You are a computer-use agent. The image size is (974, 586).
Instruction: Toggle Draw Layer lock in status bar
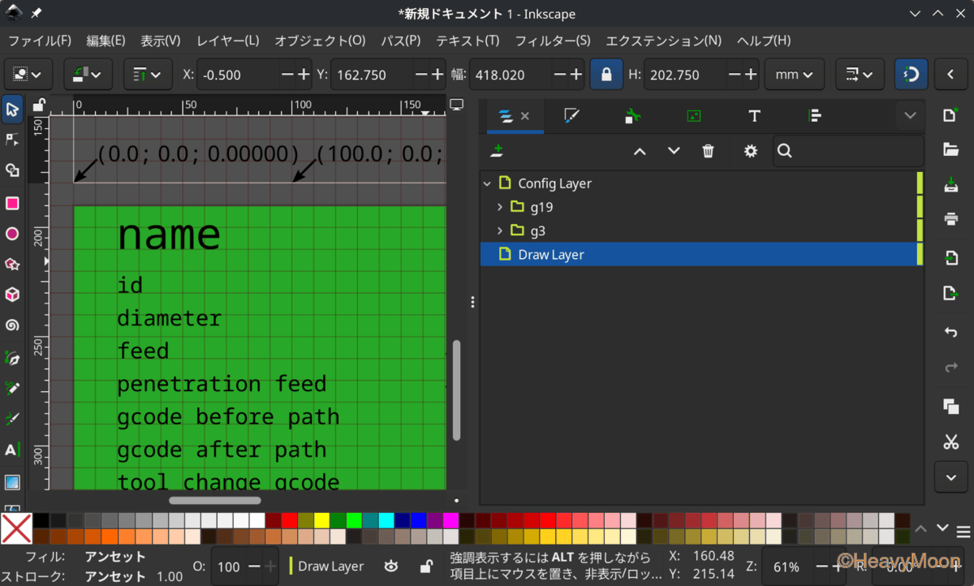(425, 566)
